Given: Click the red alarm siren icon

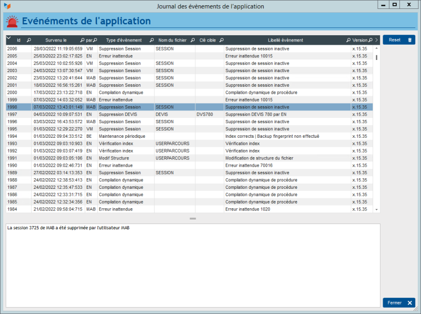Looking at the screenshot, I should [x=12, y=22].
